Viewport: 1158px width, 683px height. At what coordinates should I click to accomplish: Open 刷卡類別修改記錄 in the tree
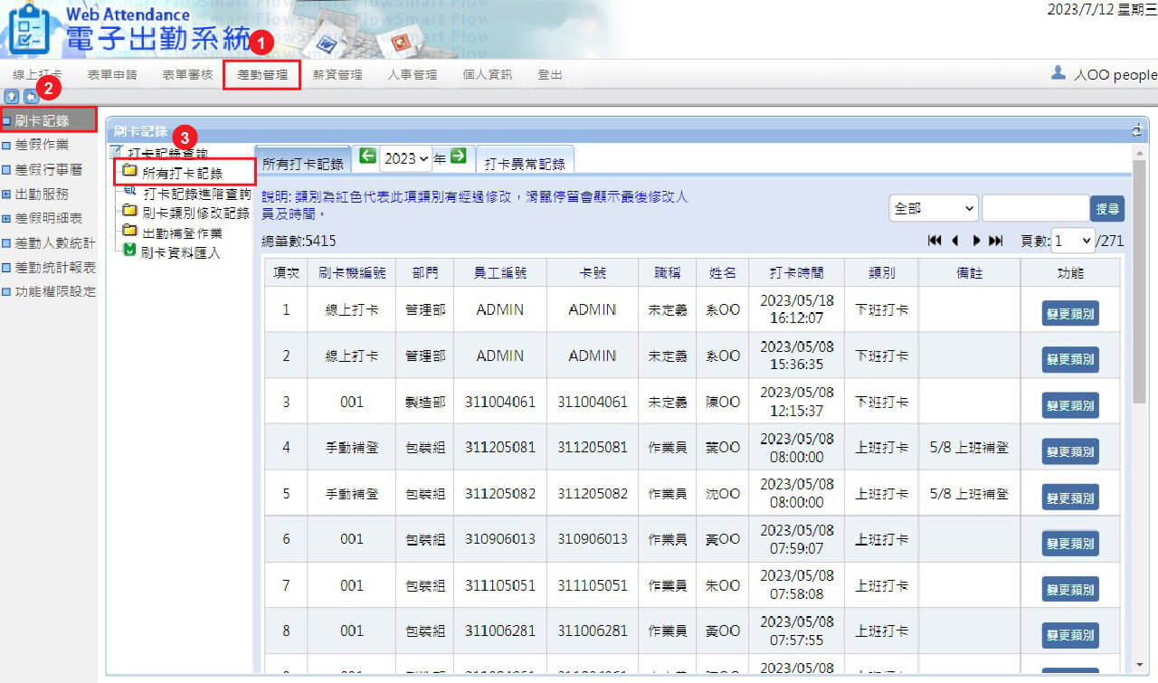[195, 213]
